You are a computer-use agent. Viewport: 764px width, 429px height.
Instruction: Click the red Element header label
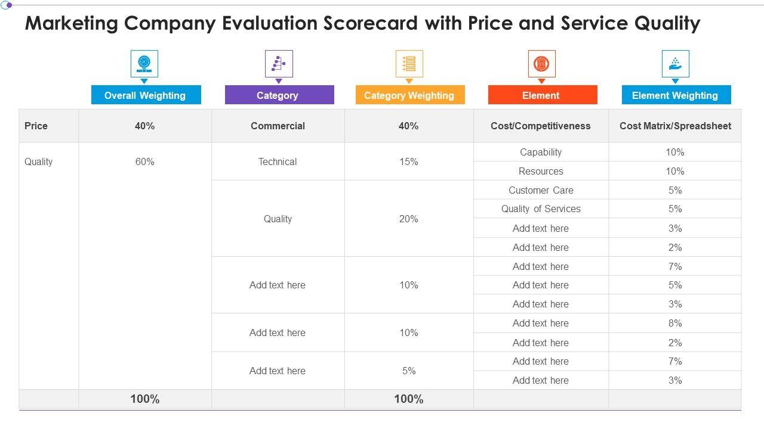tap(542, 95)
